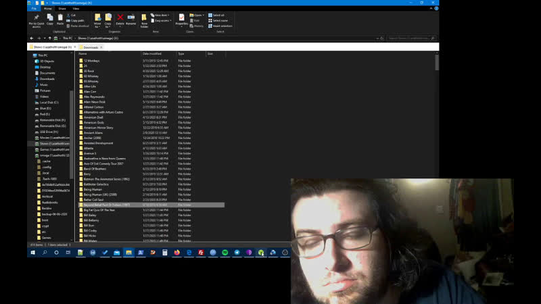
Task: Open the Move to dropdown
Action: tap(97, 20)
